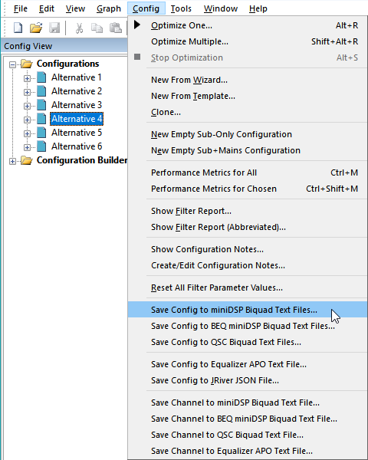This screenshot has height=460, width=368.
Task: Expand the Alternative 6 node
Action: coord(27,147)
